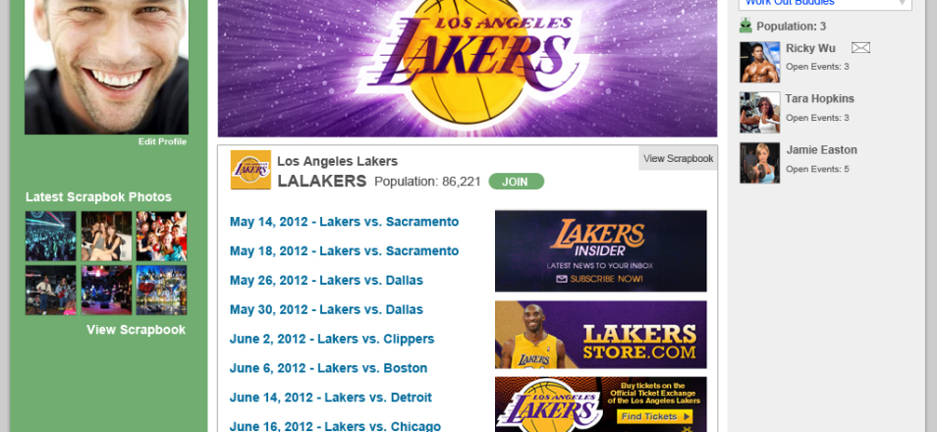The width and height of the screenshot is (937, 432).
Task: Open Jamie Easton's profile picture
Action: [759, 163]
